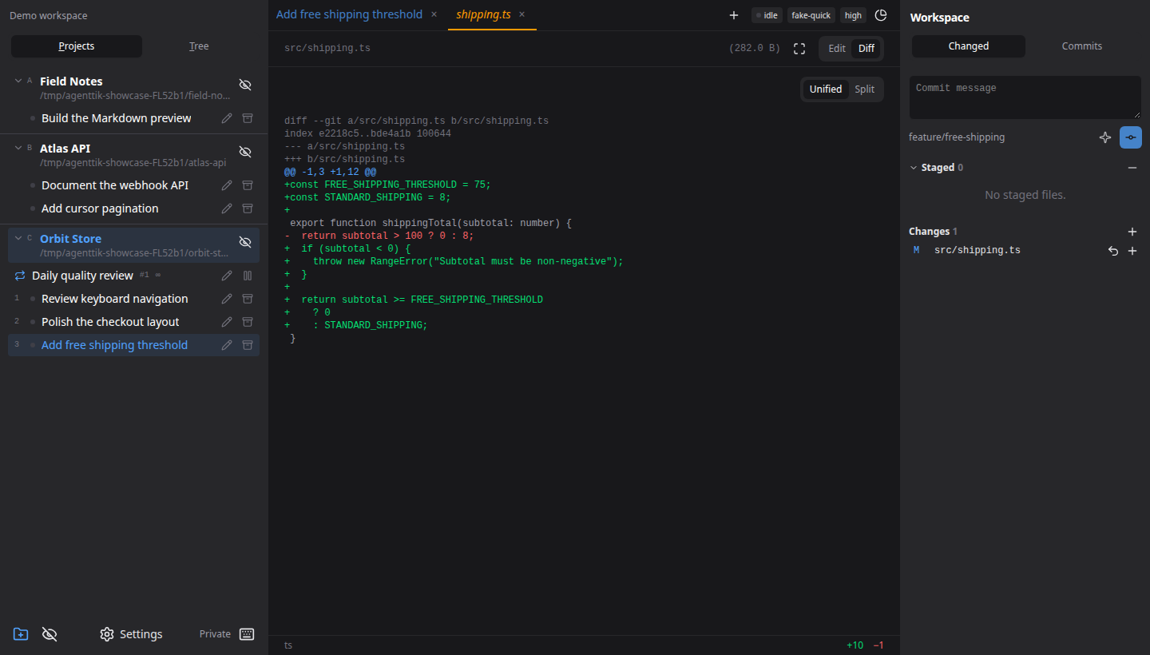Archive 'Add cursor pagination' task
The width and height of the screenshot is (1150, 655).
(x=248, y=208)
